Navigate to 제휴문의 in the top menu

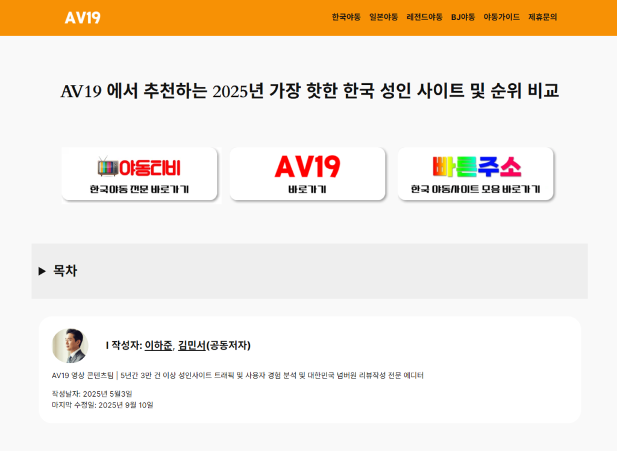pyautogui.click(x=542, y=17)
